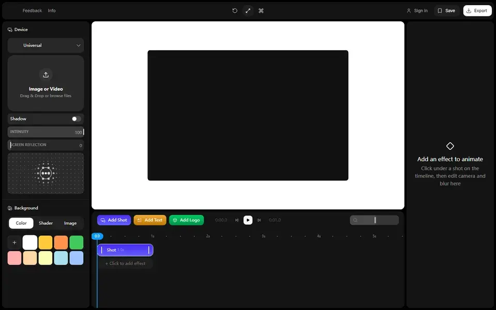This screenshot has height=310, width=496.
Task: Click to add effect under shot
Action: coord(125,263)
